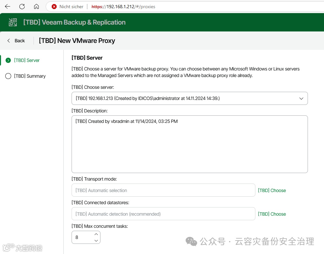Decrease max concurrent tasks with down arrow

coord(96,241)
